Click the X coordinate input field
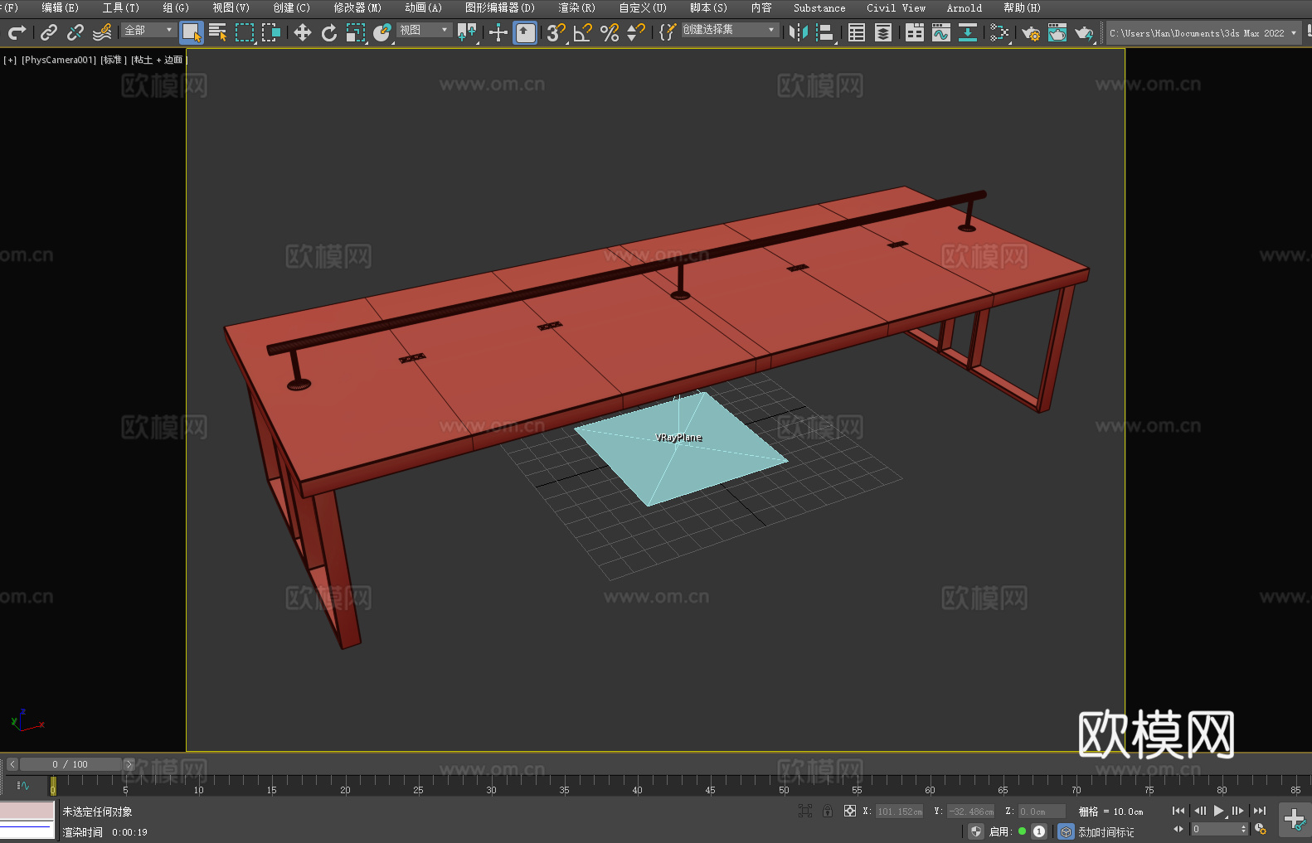The image size is (1312, 843). tap(900, 812)
